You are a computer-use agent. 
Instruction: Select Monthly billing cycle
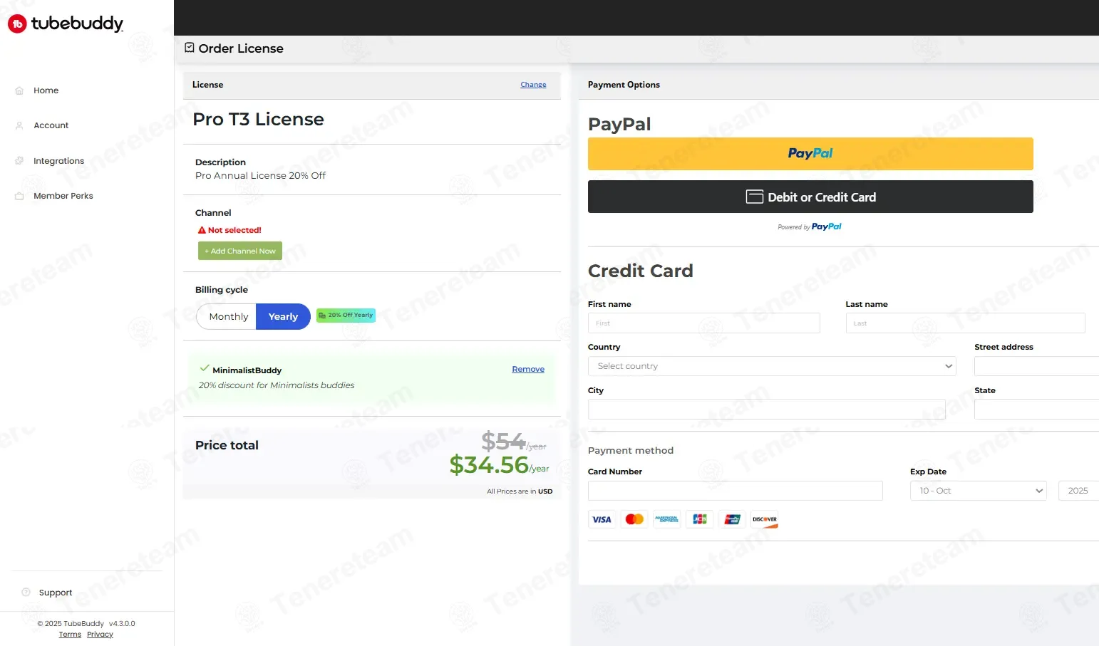pos(227,316)
